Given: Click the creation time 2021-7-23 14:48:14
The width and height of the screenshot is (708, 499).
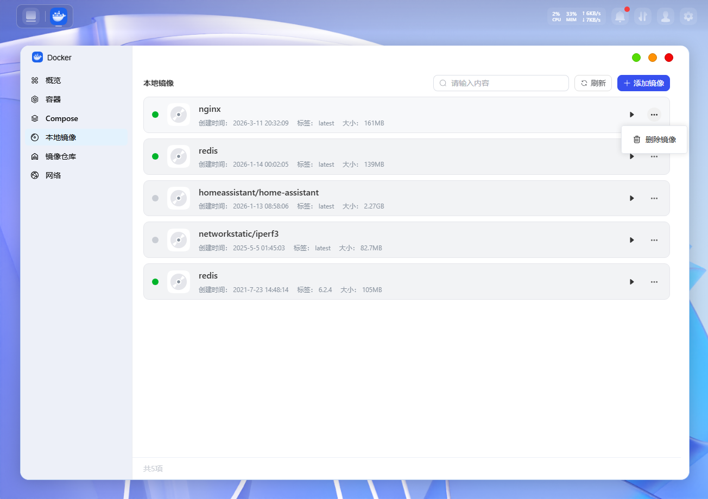Looking at the screenshot, I should [x=261, y=290].
